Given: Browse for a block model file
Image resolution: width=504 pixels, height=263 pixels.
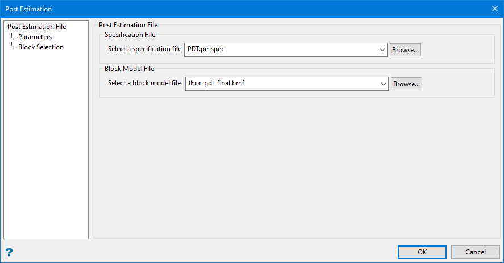Looking at the screenshot, I should tap(406, 84).
